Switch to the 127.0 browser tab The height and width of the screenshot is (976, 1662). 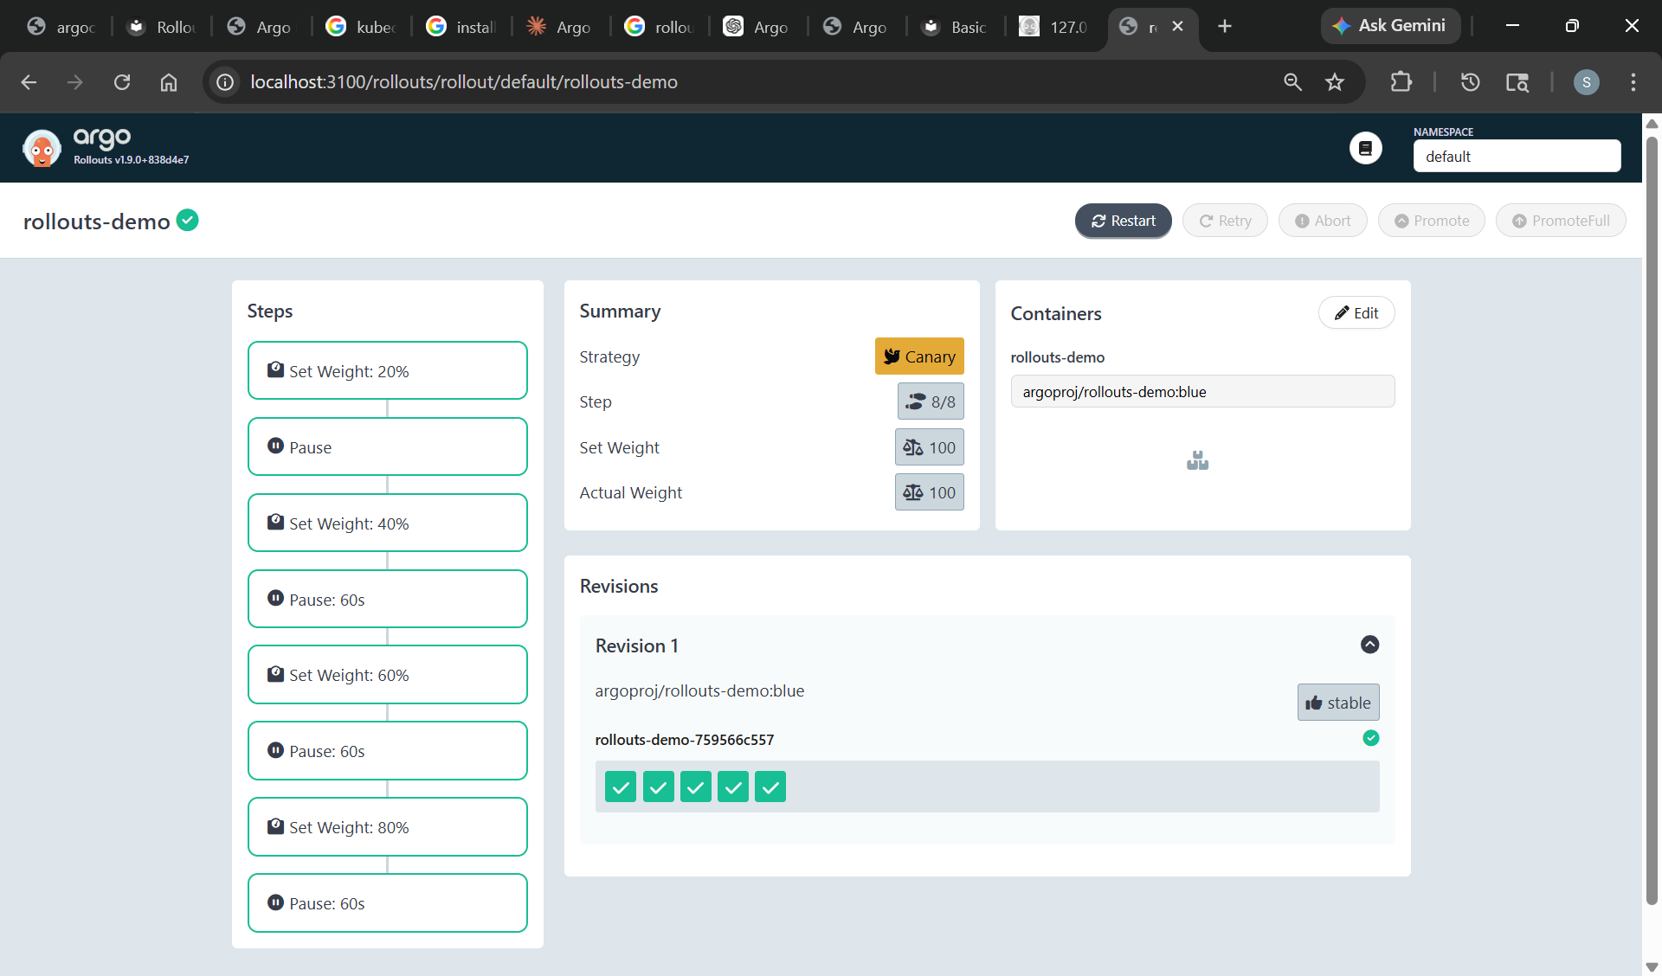[1053, 27]
